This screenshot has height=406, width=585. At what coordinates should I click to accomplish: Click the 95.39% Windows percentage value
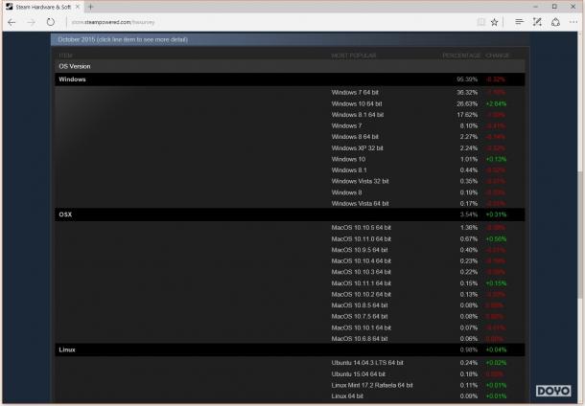[467, 79]
